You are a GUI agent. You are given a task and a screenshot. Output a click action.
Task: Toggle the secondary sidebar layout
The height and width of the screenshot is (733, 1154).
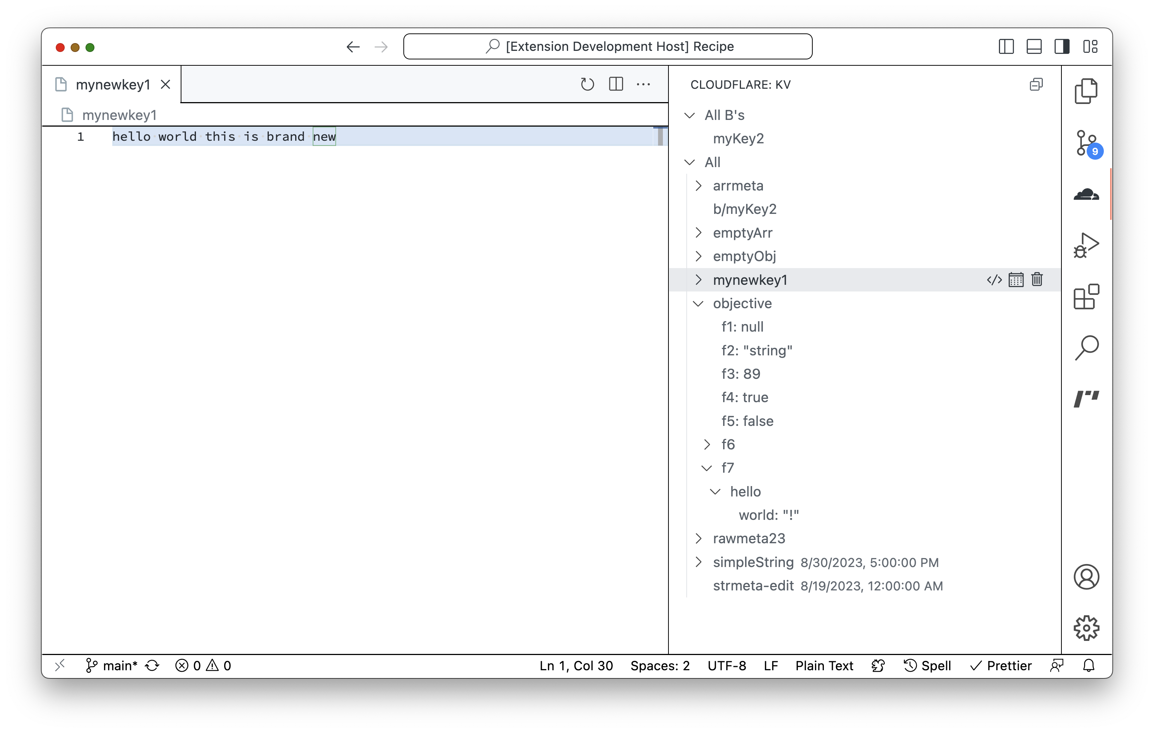(x=1062, y=46)
